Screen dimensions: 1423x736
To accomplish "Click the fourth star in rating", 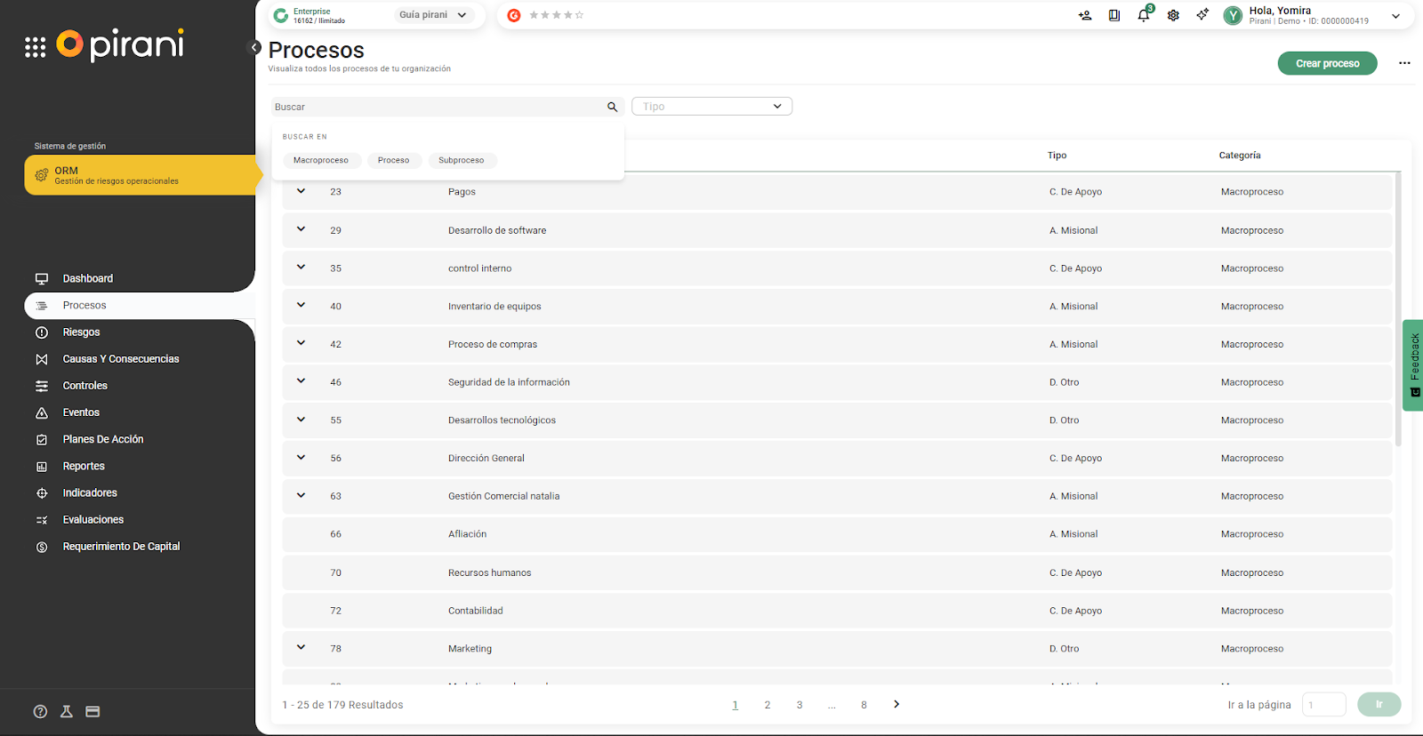I will [568, 15].
